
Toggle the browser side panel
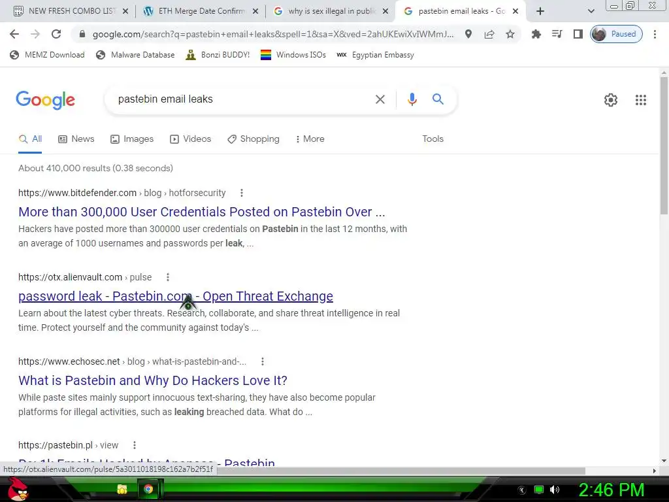coord(578,34)
